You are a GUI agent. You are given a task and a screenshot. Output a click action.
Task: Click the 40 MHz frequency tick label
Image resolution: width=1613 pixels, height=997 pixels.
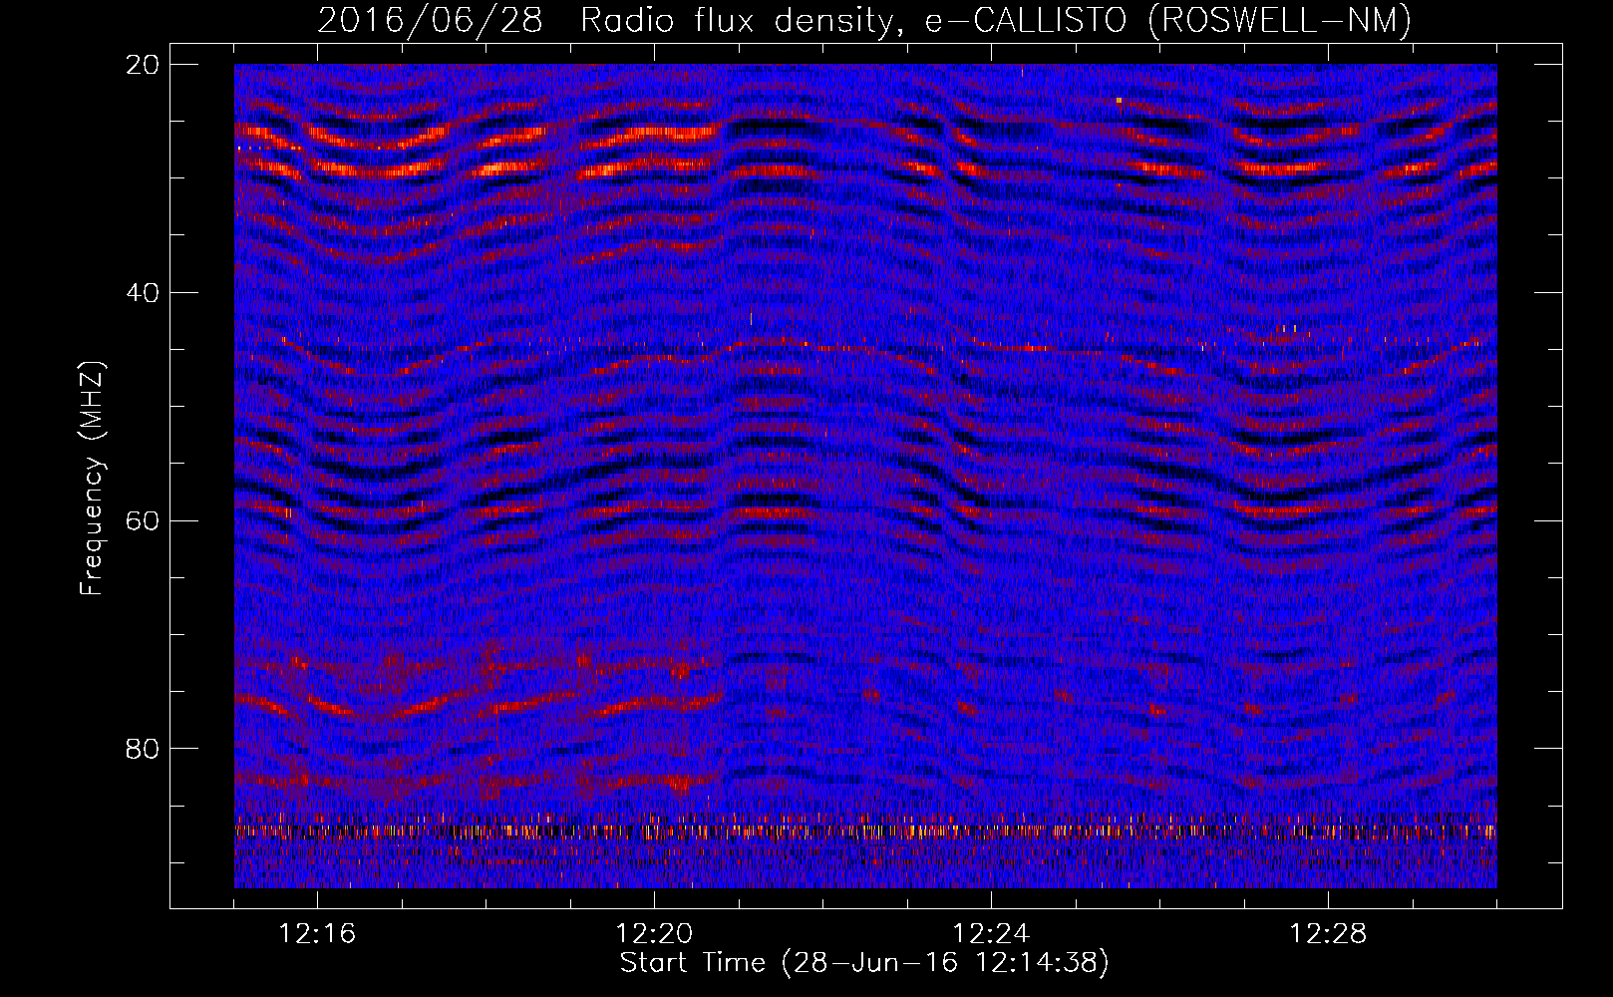144,293
